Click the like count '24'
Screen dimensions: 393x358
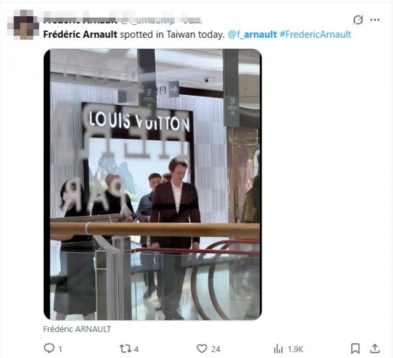[x=216, y=349]
